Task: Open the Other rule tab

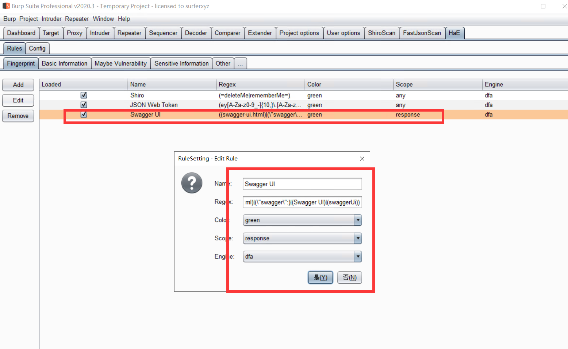Action: click(x=223, y=63)
